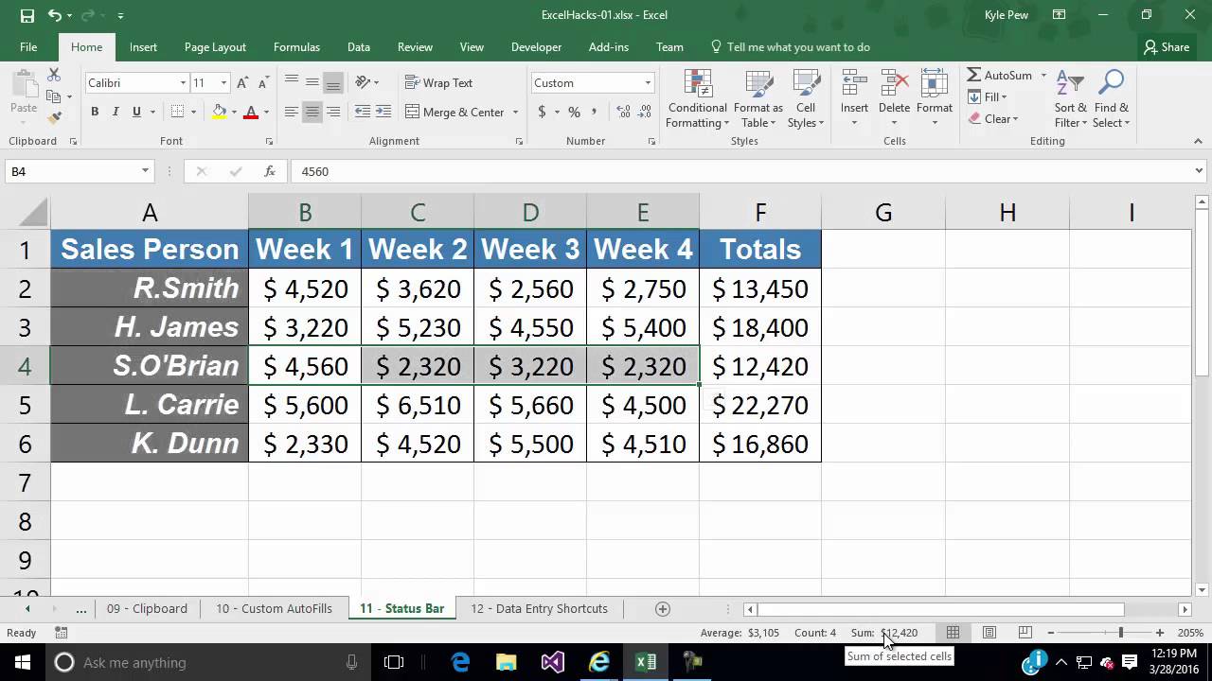Open Visual Studio from the taskbar
The image size is (1212, 681).
tap(553, 662)
